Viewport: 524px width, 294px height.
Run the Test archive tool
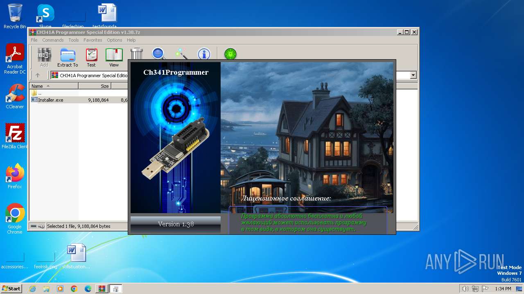(91, 57)
